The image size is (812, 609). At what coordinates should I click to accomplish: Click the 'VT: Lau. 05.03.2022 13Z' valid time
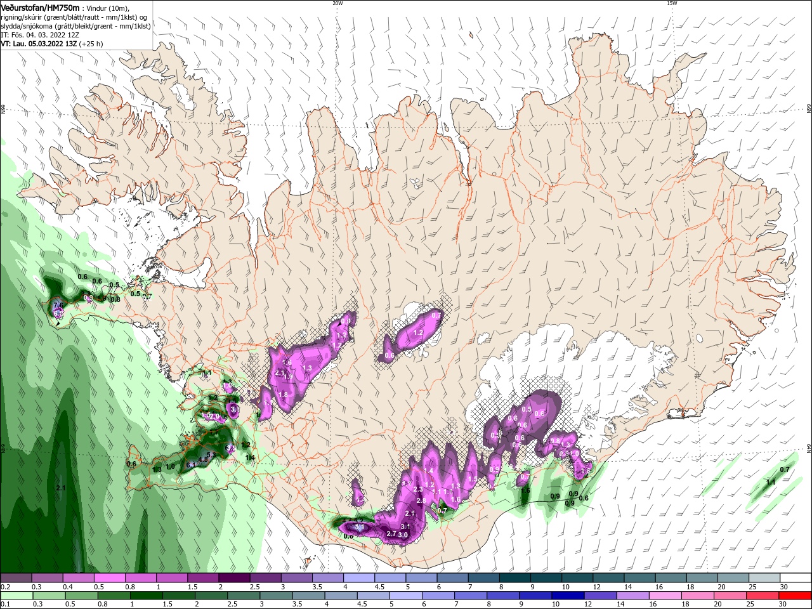[39, 44]
